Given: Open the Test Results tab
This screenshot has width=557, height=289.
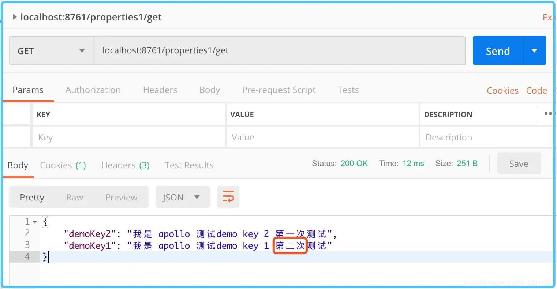Looking at the screenshot, I should point(189,165).
